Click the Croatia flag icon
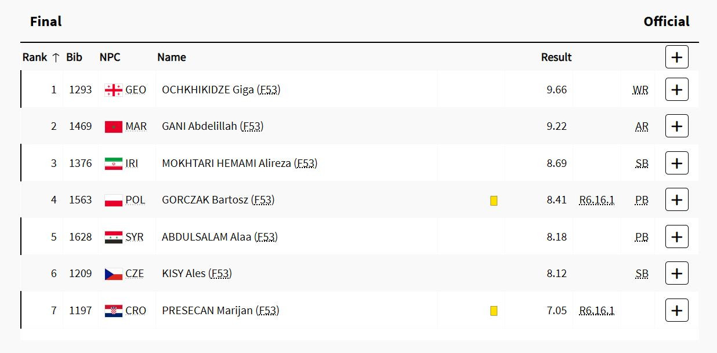The image size is (717, 353). click(x=113, y=311)
